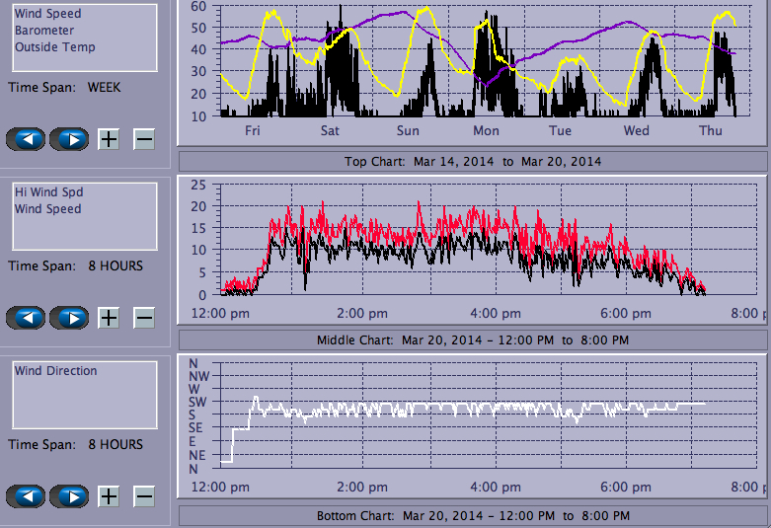This screenshot has width=771, height=528.
Task: Click the bottom chart's plus zoom button
Action: [x=109, y=496]
